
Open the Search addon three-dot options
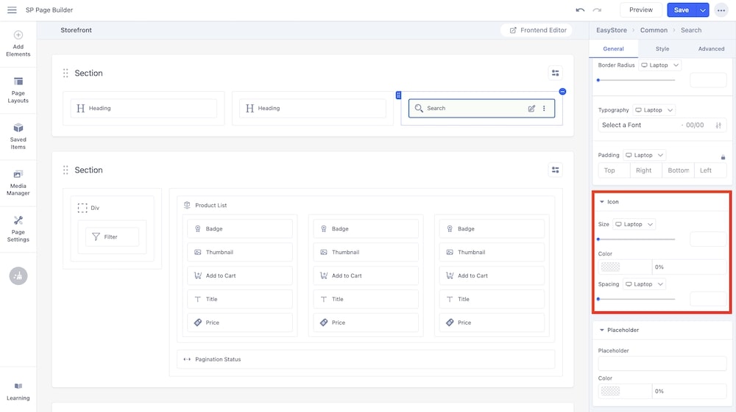click(545, 109)
